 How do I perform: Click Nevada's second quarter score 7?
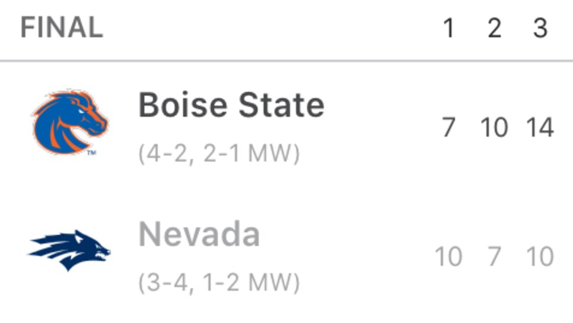pyautogui.click(x=495, y=256)
